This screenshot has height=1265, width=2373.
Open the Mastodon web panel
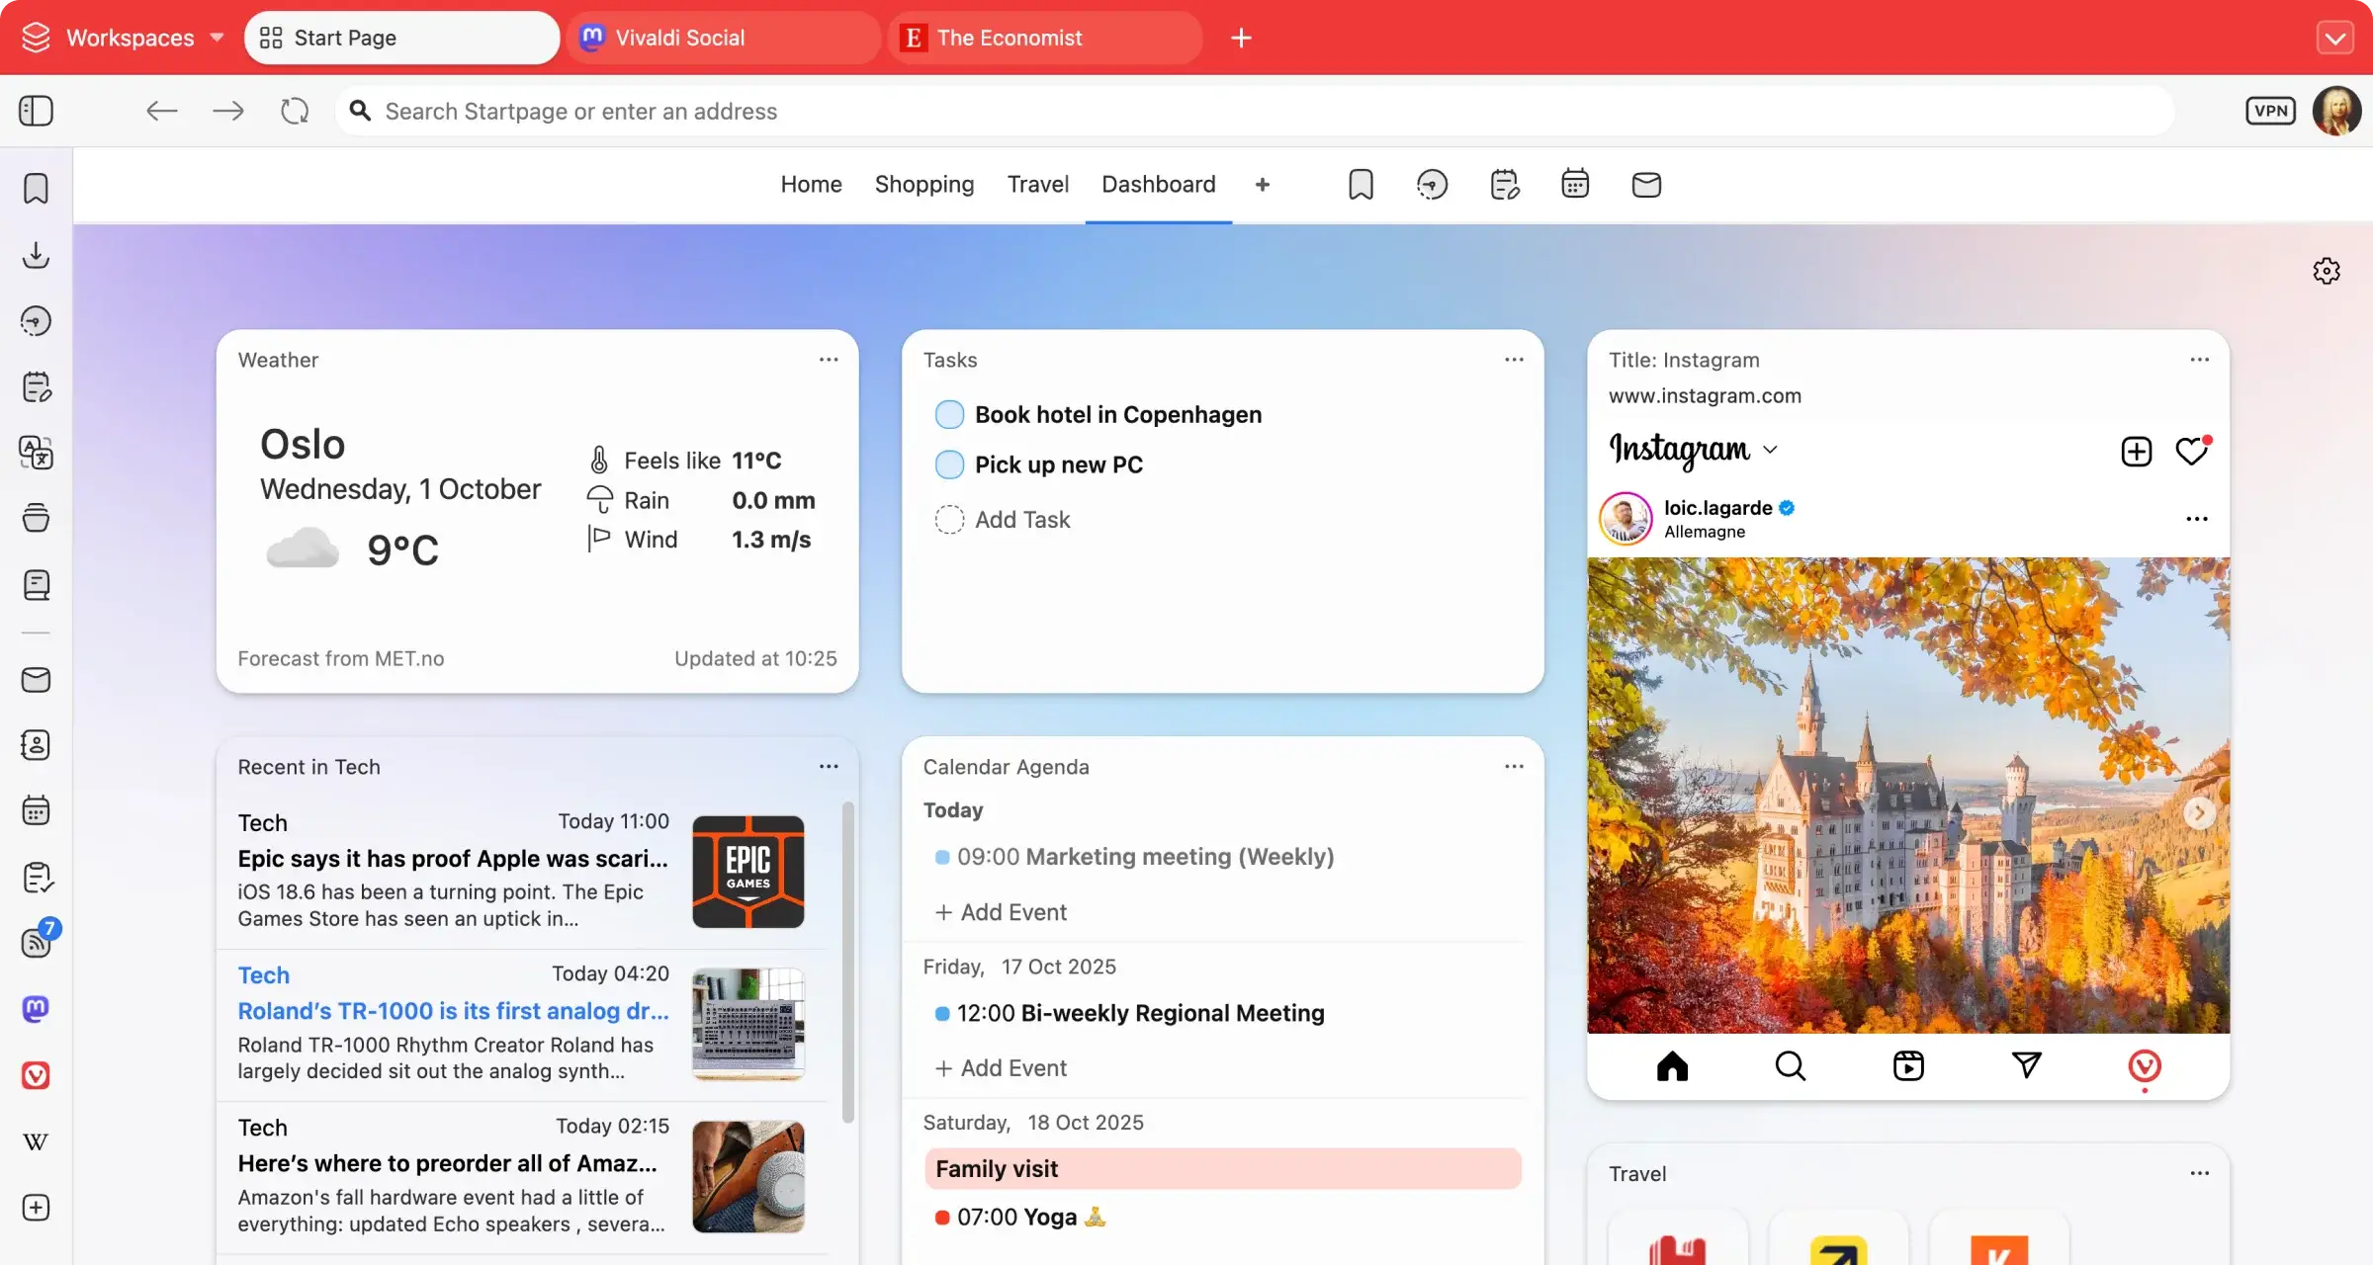tap(36, 1009)
